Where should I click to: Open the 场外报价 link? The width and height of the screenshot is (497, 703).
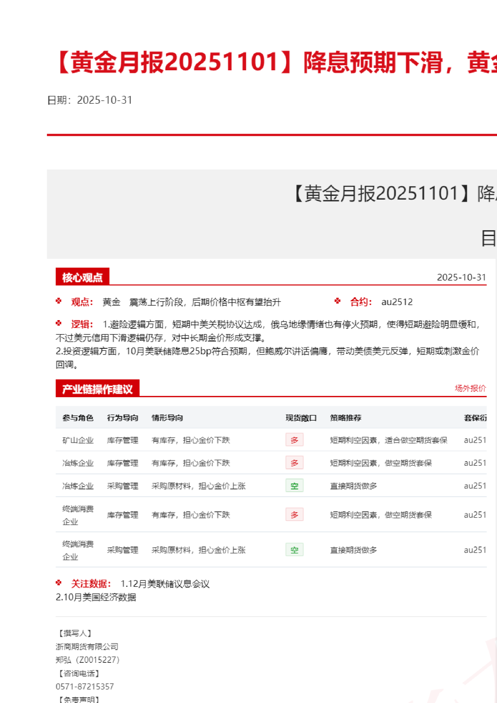[470, 388]
